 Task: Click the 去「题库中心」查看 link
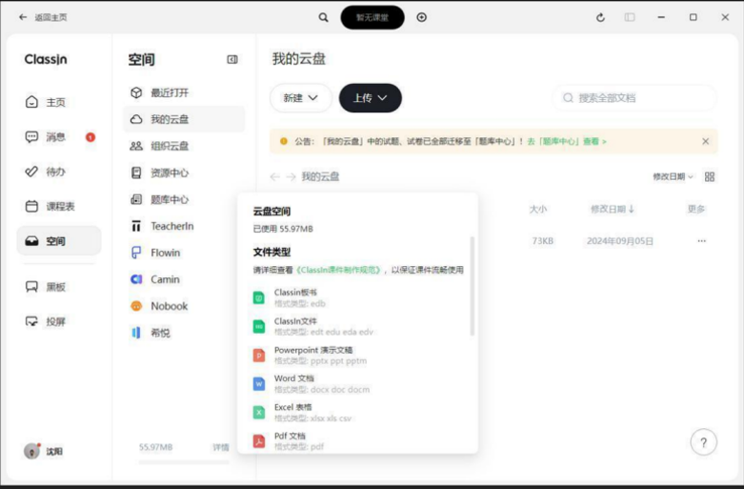(566, 141)
